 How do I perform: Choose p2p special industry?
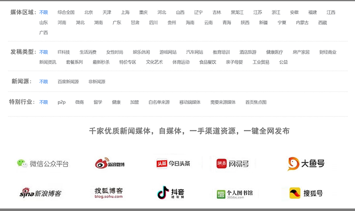pyautogui.click(x=61, y=102)
